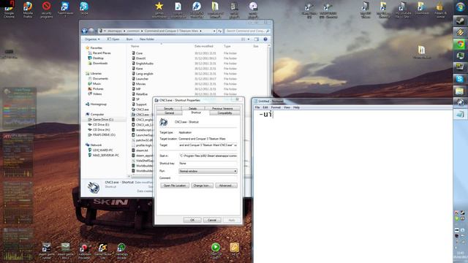Click New folder in the Explorer toolbar
Screen dimensions: 468x263
click(x=147, y=39)
